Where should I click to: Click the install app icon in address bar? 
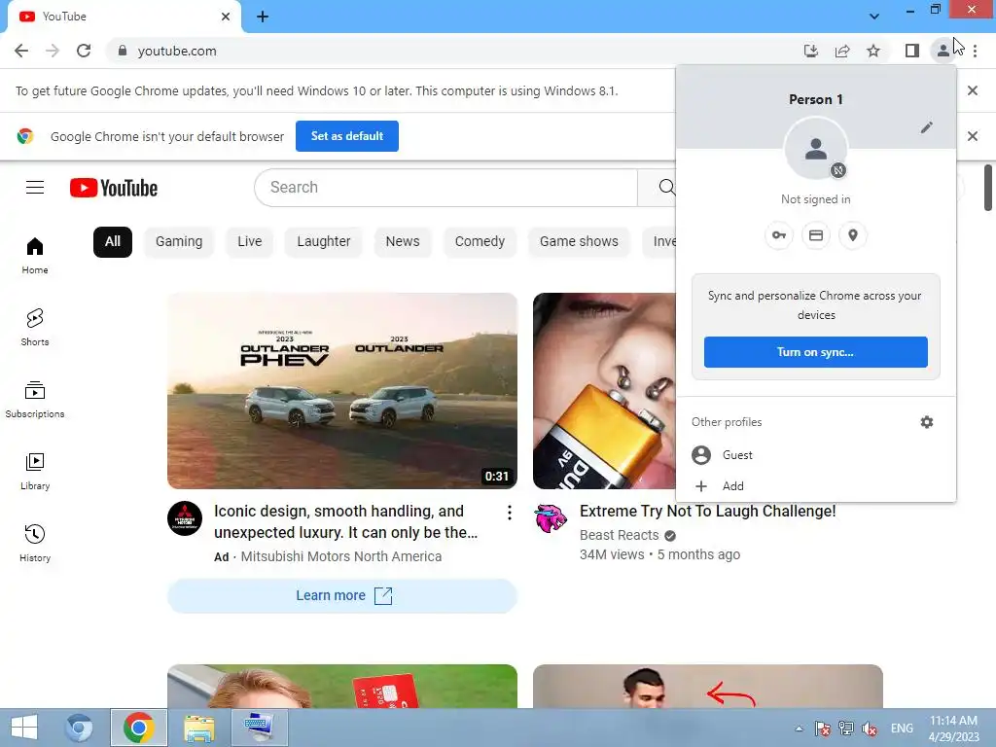pos(810,51)
